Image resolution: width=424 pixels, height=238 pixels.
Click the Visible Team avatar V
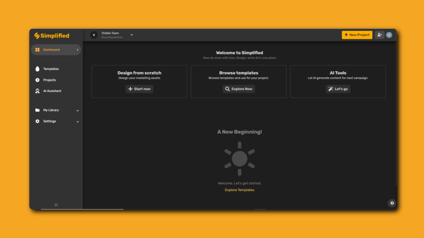(94, 35)
